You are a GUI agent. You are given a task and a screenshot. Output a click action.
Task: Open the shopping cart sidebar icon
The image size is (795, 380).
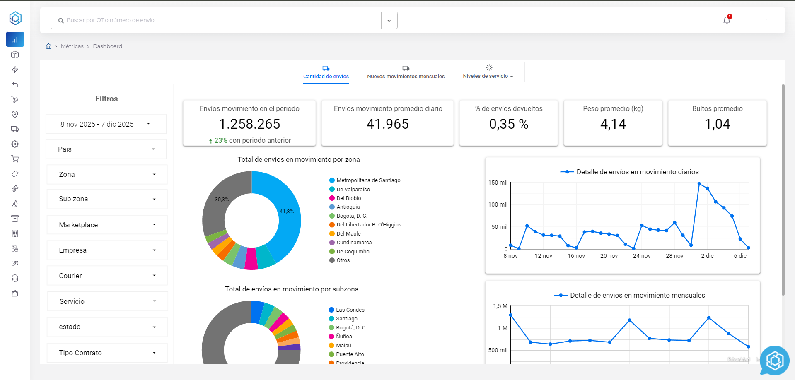[x=15, y=159]
